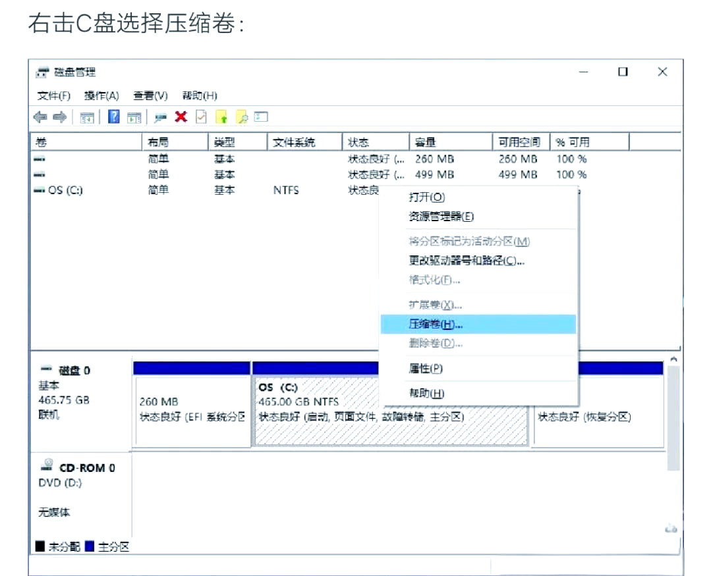Click the blue help question mark icon

pyautogui.click(x=114, y=117)
